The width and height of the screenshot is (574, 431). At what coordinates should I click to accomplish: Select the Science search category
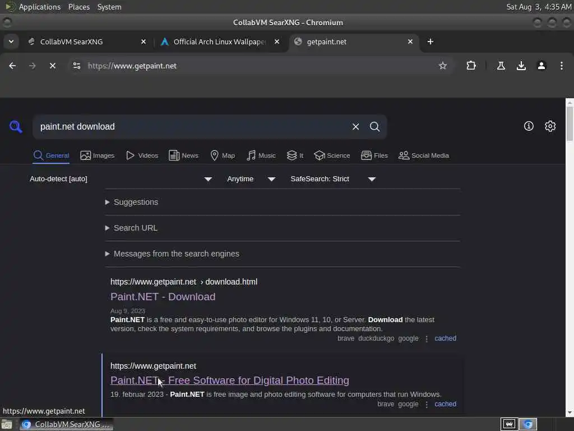coord(332,155)
